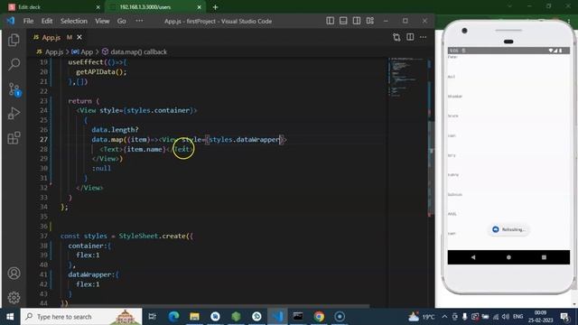Viewport: 578px width, 325px height.
Task: Click dataWrapper:{ on line 41
Action: pyautogui.click(x=93, y=274)
